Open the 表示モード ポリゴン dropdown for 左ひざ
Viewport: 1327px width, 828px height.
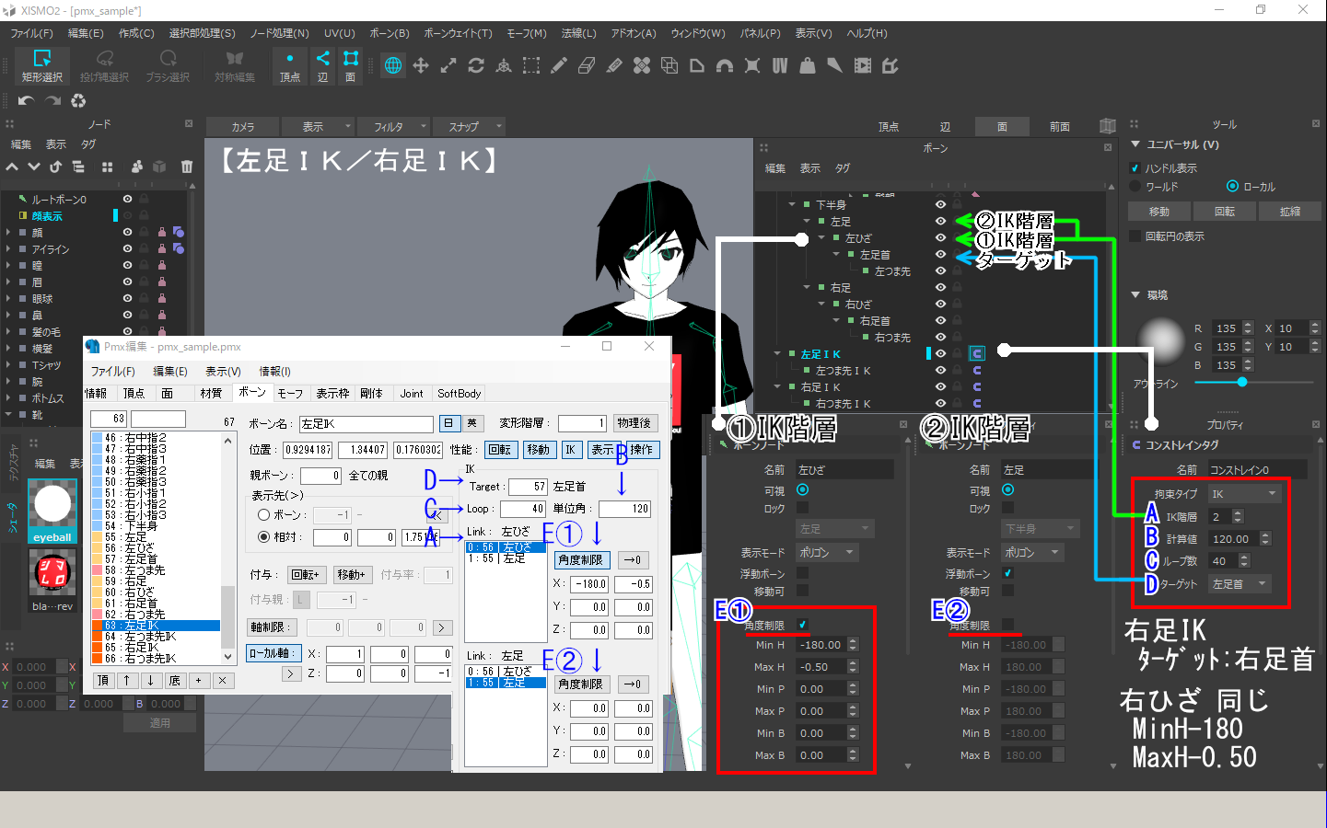click(x=828, y=553)
